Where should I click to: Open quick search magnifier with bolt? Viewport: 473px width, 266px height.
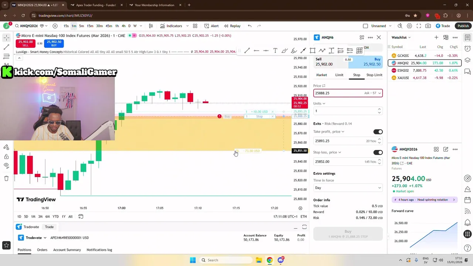(400, 26)
